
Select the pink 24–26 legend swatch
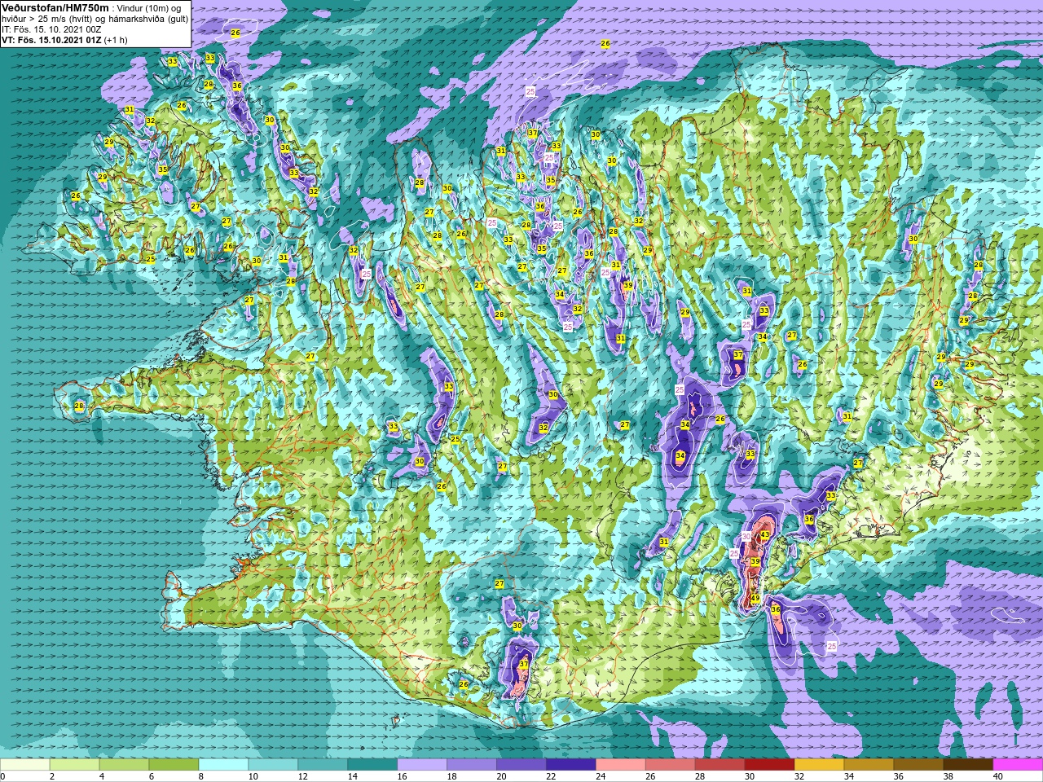pos(621,765)
